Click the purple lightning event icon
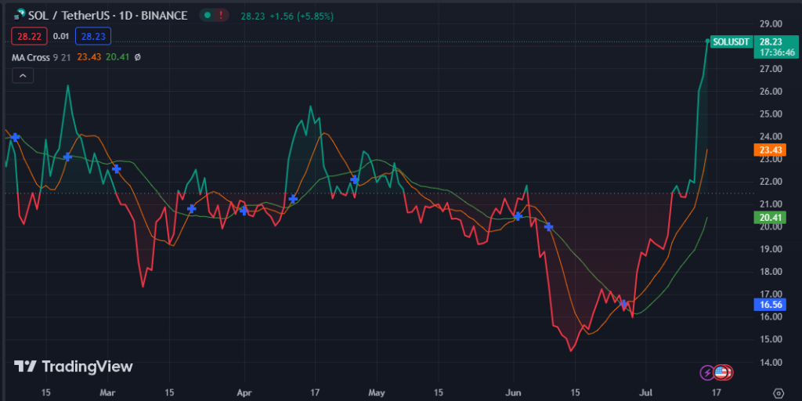This screenshot has height=401, width=802. (708, 373)
